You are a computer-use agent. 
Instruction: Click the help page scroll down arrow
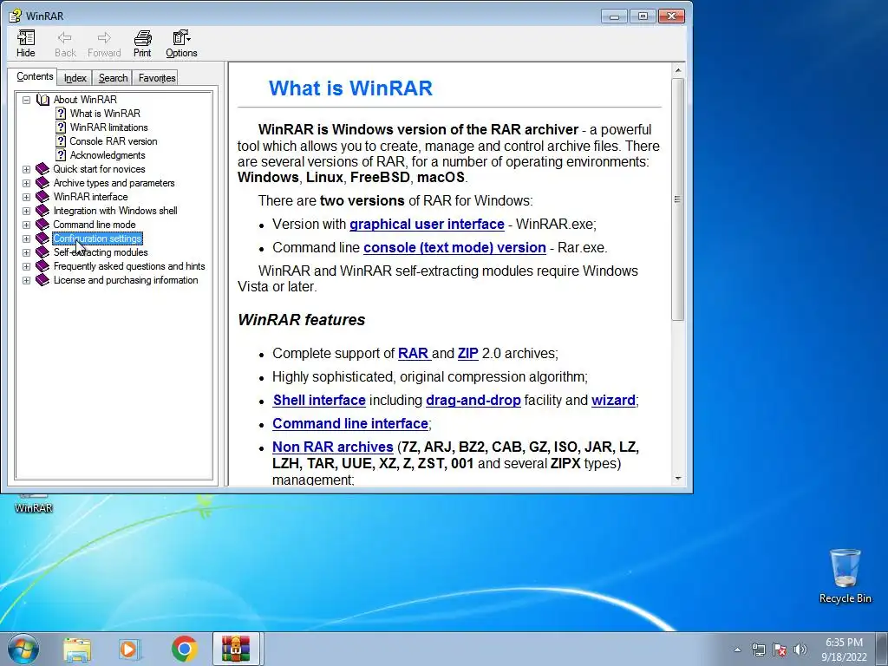678,479
